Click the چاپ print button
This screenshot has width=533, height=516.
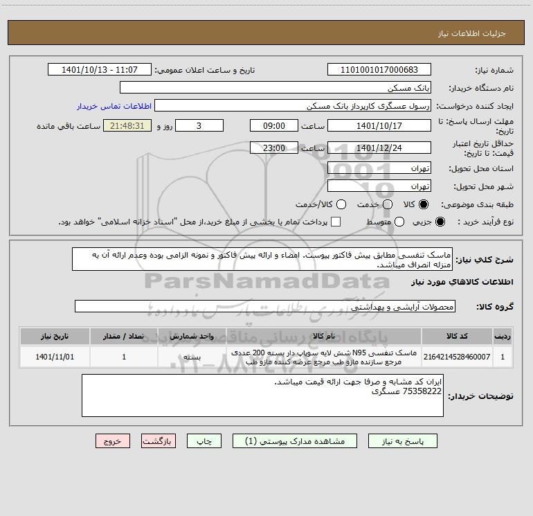(x=204, y=441)
